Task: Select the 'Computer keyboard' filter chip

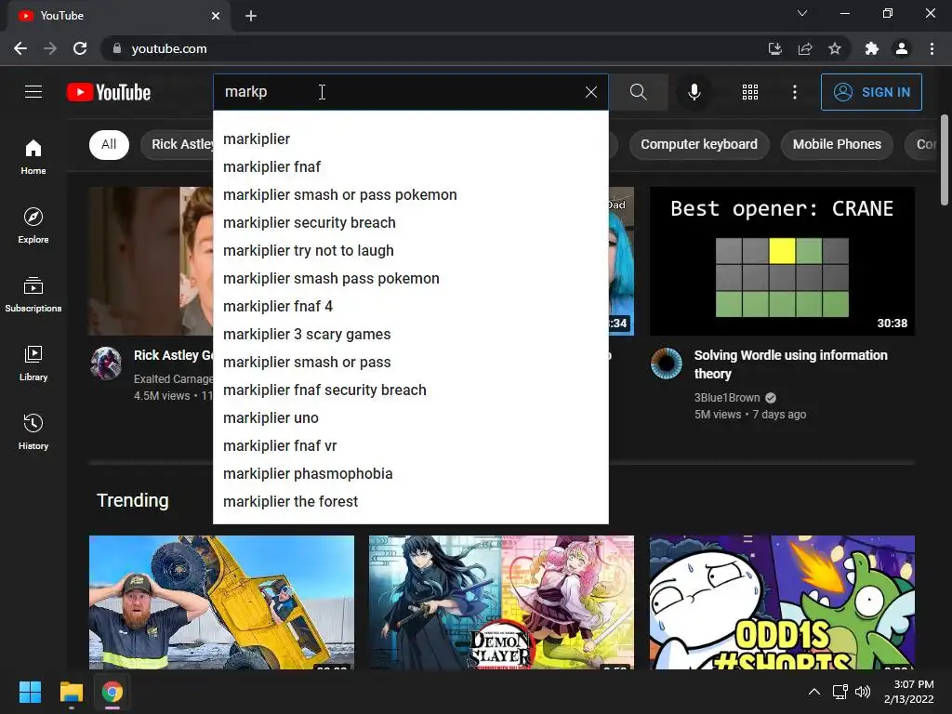Action: click(699, 144)
